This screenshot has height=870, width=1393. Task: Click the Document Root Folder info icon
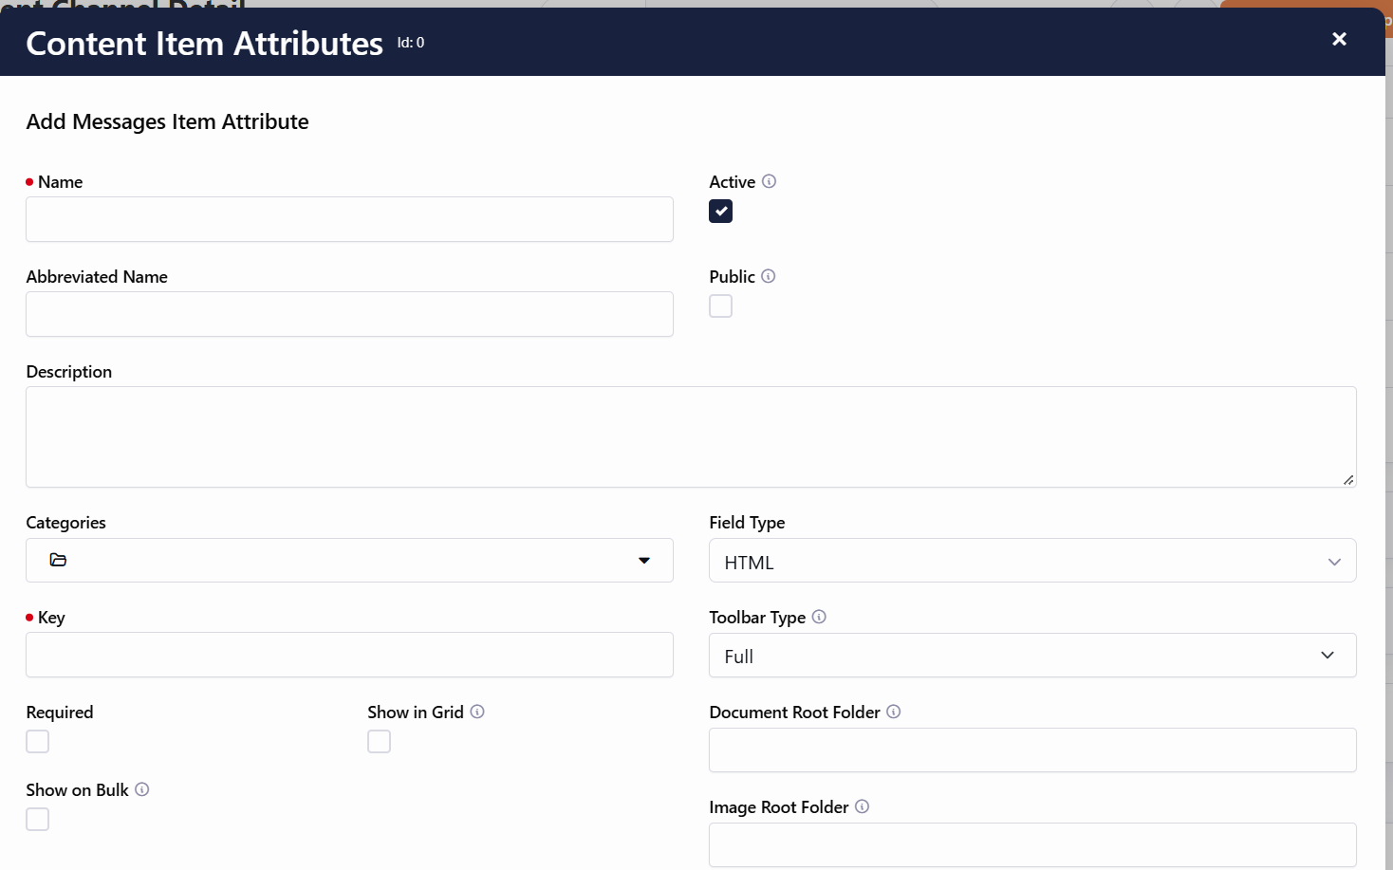click(893, 712)
